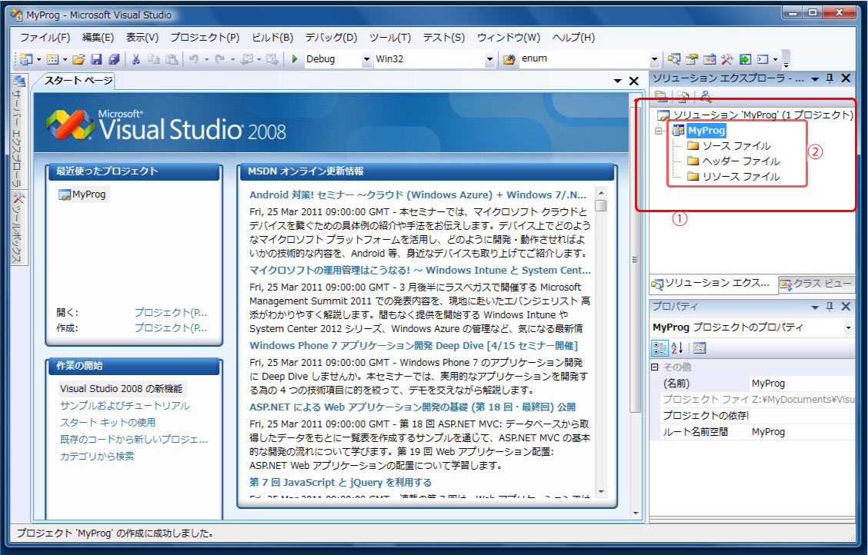Screen dimensions: 868x555
Task: Open the Toolbox hammer-and-wrench icon
Action: pyautogui.click(x=726, y=59)
